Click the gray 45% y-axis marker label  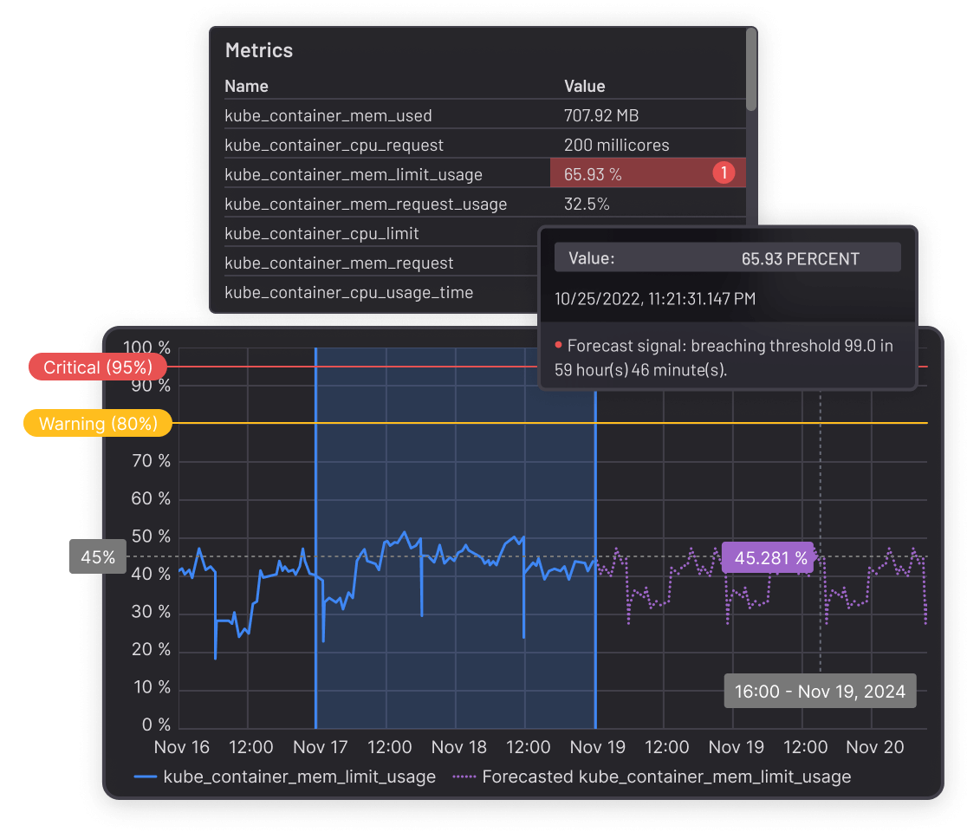coord(98,557)
